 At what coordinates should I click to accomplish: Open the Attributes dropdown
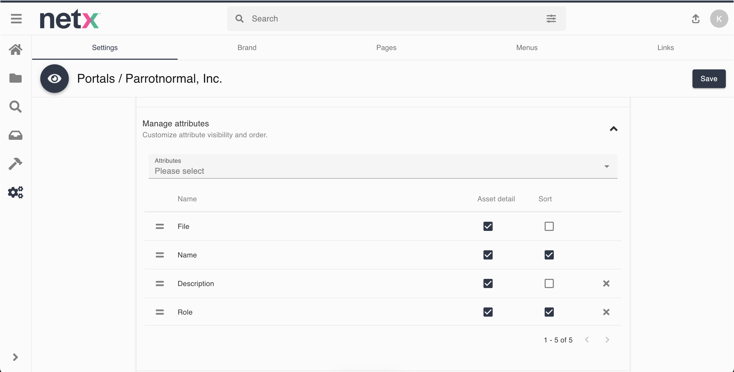[383, 166]
